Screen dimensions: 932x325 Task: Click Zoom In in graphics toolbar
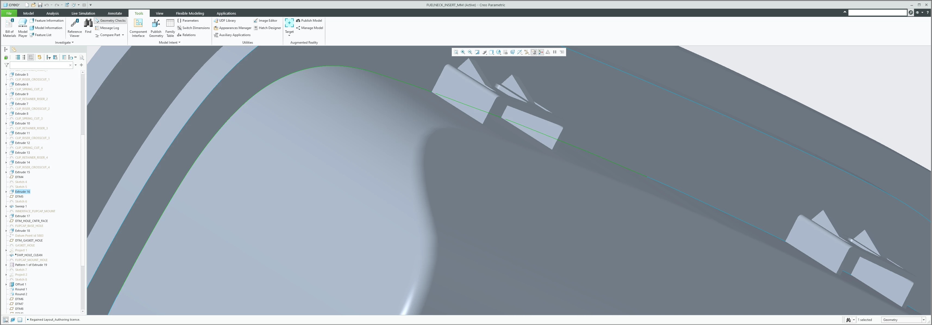click(463, 52)
